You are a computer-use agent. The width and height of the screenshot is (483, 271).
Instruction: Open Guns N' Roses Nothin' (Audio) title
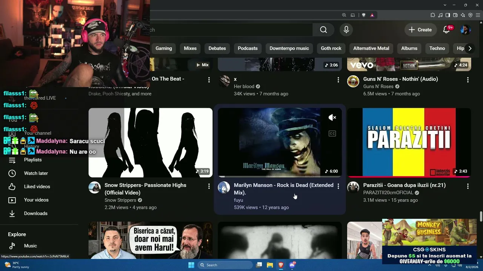point(401,79)
